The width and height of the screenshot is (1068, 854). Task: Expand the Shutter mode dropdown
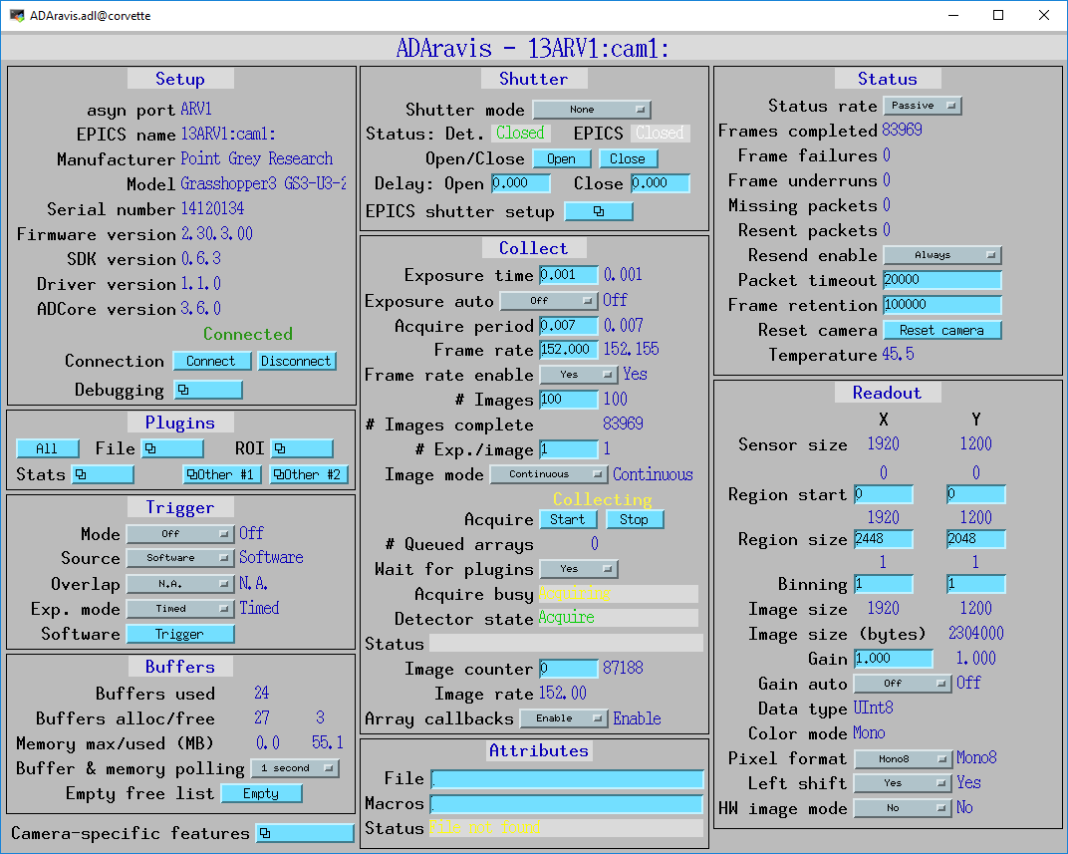point(591,109)
